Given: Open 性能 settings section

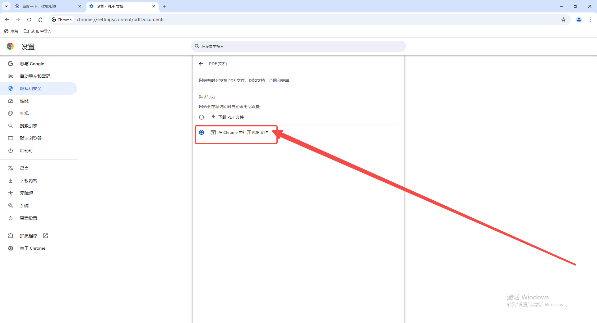Looking at the screenshot, I should (39, 101).
